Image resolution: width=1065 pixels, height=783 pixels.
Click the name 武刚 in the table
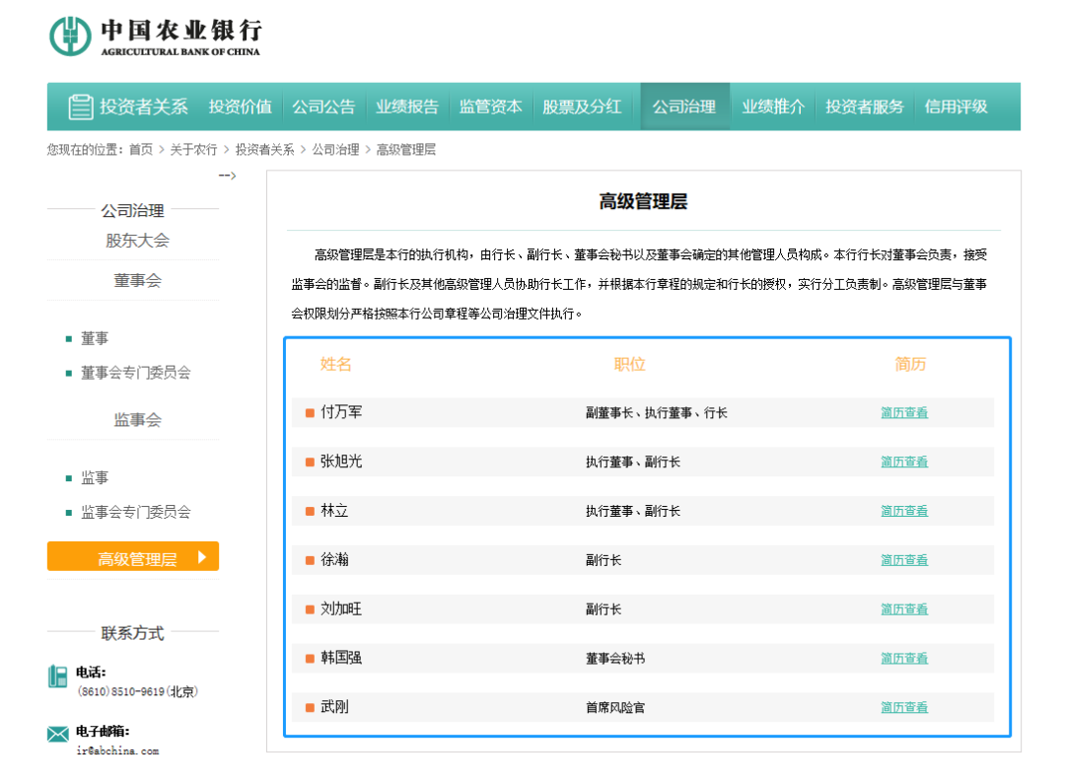[x=334, y=707]
